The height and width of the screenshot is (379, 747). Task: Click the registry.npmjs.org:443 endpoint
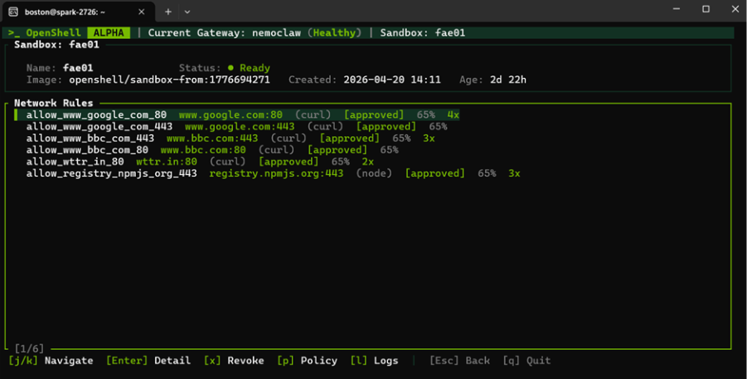(x=276, y=173)
